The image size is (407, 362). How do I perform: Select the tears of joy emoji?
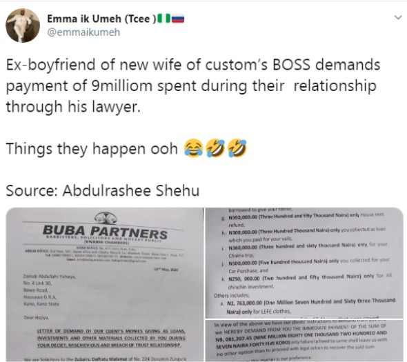pyautogui.click(x=193, y=148)
